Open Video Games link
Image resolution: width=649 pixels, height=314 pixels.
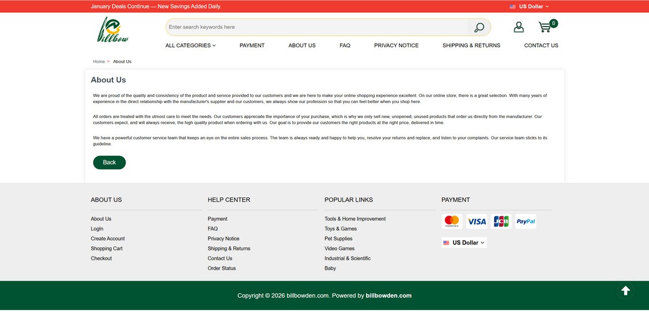click(x=339, y=249)
